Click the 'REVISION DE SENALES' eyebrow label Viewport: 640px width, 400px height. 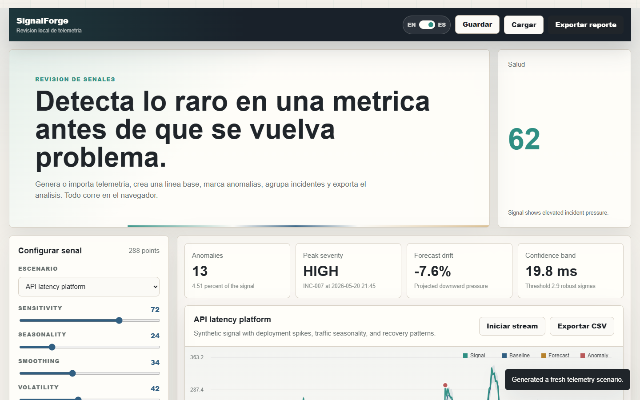(x=75, y=80)
